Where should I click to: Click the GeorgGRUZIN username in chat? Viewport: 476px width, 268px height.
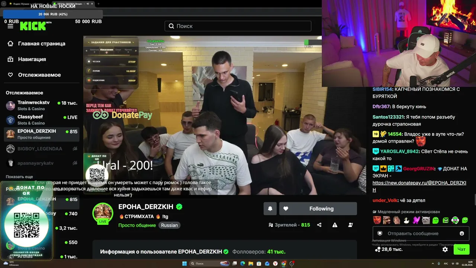(x=418, y=169)
